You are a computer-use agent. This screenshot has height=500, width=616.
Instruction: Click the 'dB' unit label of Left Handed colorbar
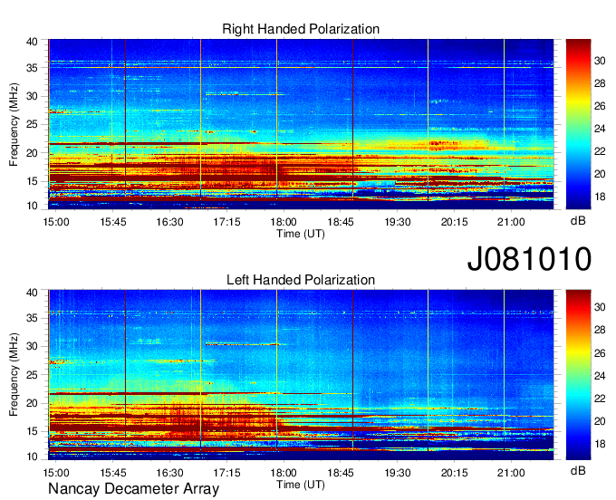[x=578, y=470]
